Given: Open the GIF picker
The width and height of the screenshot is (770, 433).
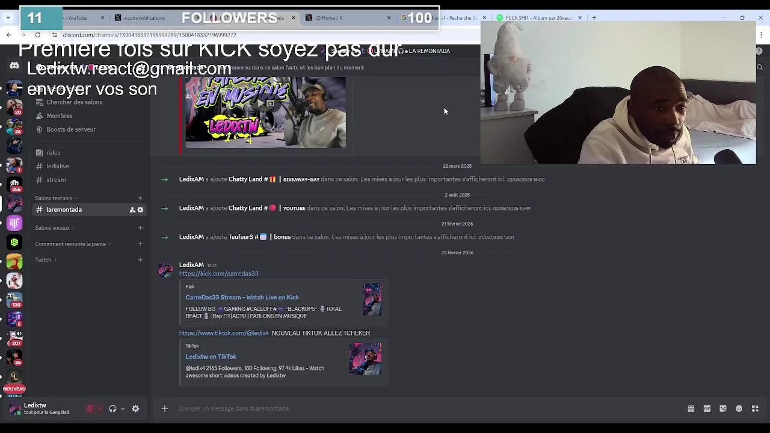Looking at the screenshot, I should pyautogui.click(x=707, y=409).
